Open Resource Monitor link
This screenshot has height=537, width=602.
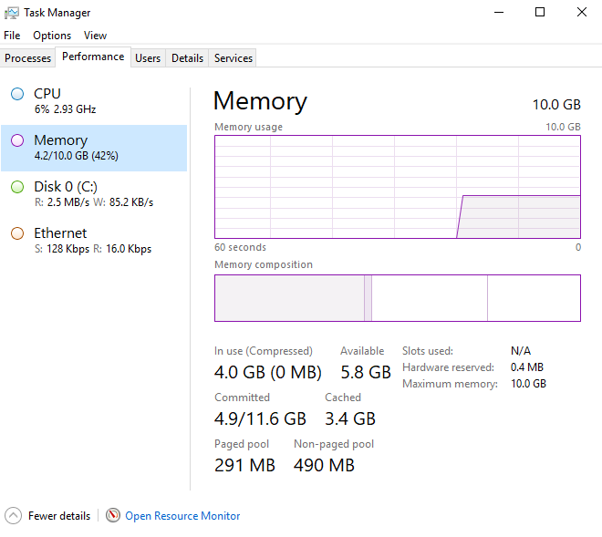coord(182,516)
